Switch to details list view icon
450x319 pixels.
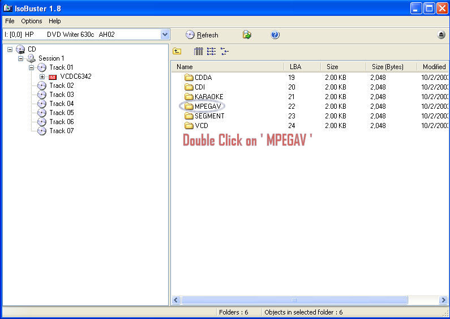198,52
